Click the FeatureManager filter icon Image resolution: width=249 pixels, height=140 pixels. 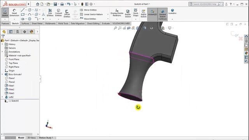pos(3,36)
